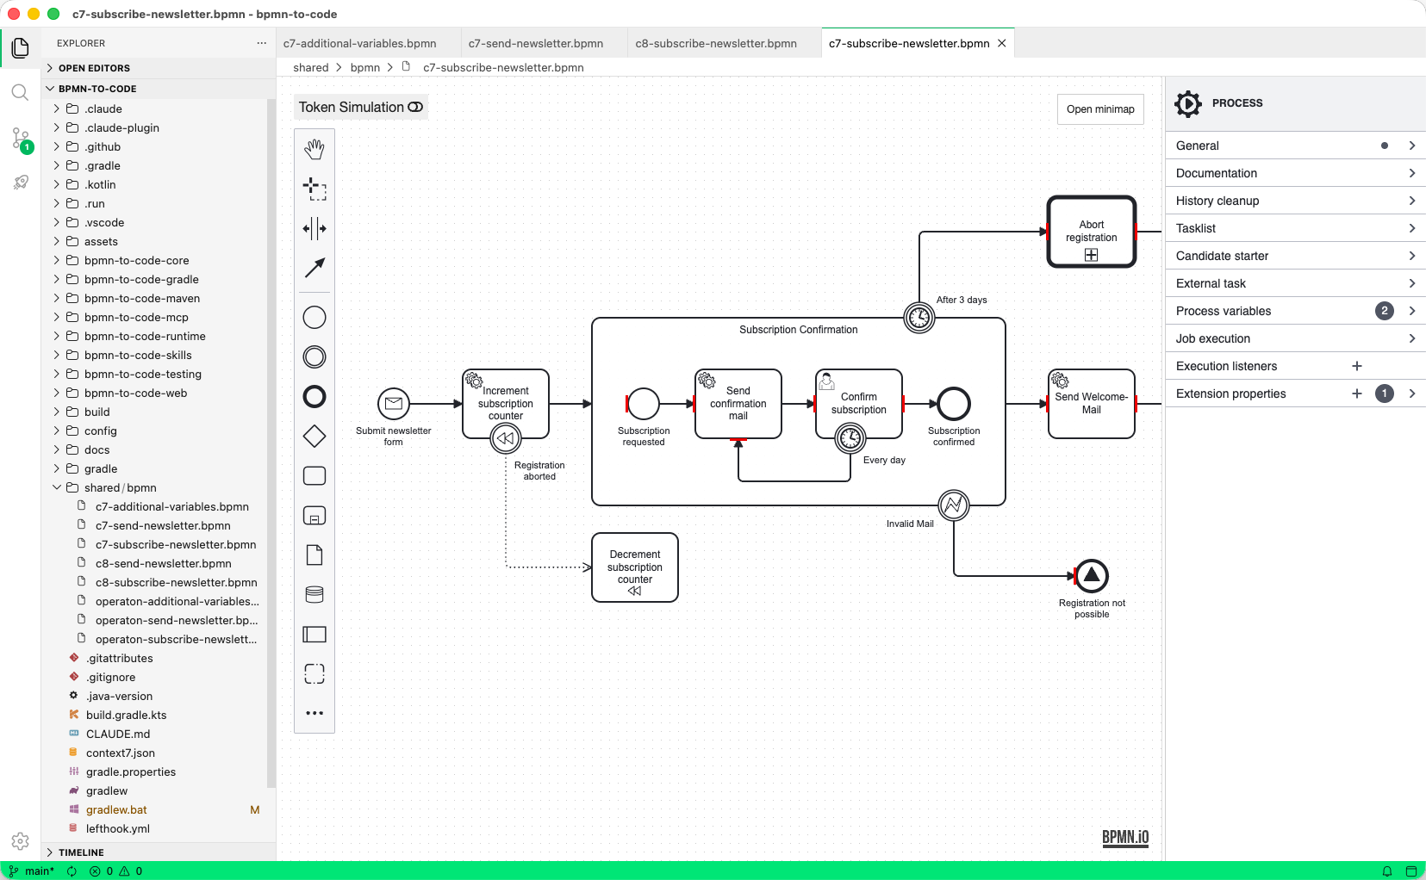Select the Abort registration subprocess
The width and height of the screenshot is (1426, 880).
(x=1092, y=232)
